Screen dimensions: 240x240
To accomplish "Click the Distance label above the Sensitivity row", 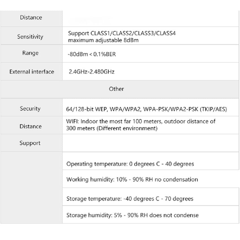I will [31, 18].
